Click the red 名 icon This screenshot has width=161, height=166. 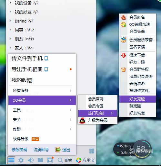point(123,17)
